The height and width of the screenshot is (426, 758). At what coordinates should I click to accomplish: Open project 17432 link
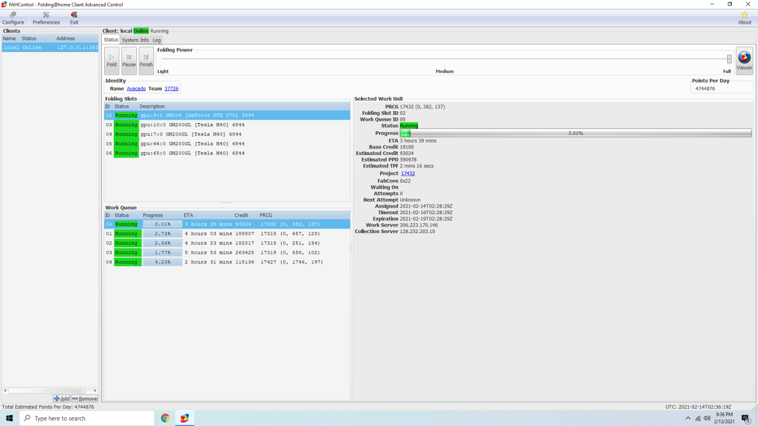(407, 174)
